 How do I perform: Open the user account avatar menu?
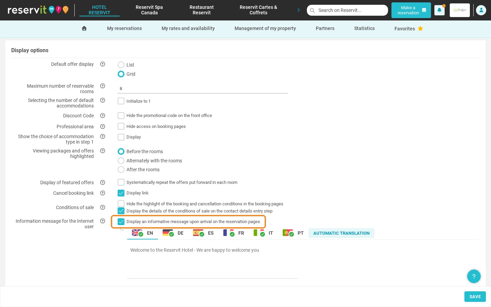click(481, 10)
